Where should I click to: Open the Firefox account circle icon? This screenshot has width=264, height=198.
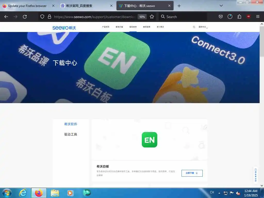[x=230, y=16]
